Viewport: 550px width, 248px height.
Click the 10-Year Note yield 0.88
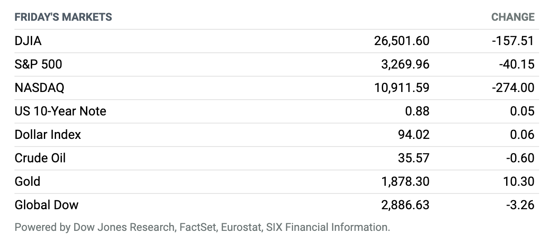[x=417, y=111]
